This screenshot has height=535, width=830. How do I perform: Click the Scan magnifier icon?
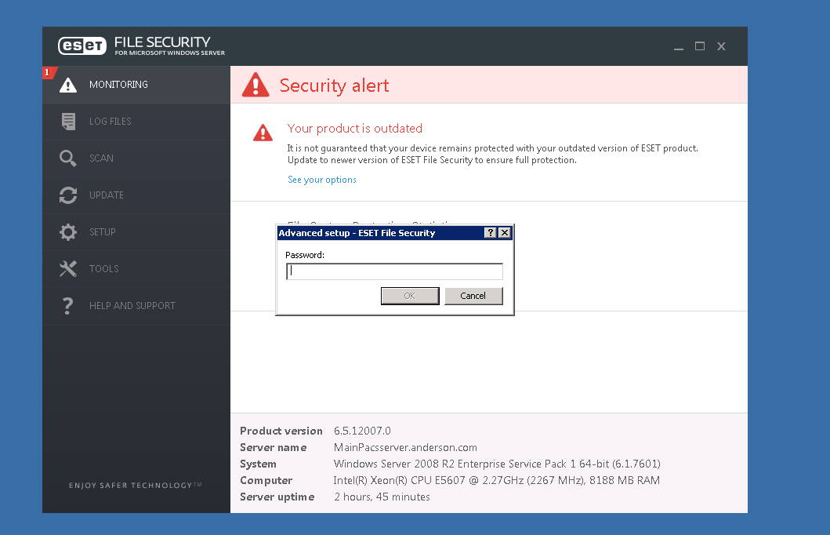click(67, 158)
